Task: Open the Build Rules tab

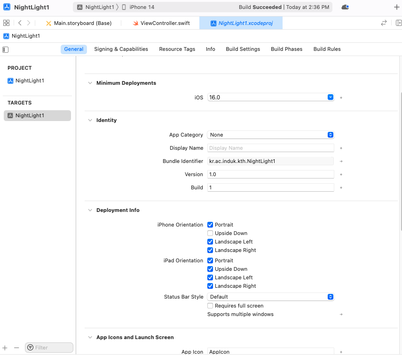Action: [x=327, y=49]
